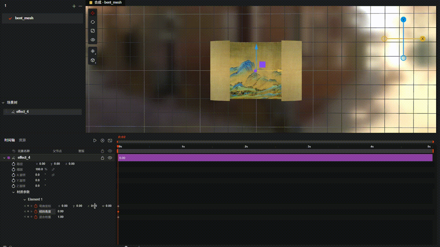The height and width of the screenshot is (247, 440).
Task: Toggle the 倾斜角度 keyframe stopwatch
Action: tap(36, 212)
